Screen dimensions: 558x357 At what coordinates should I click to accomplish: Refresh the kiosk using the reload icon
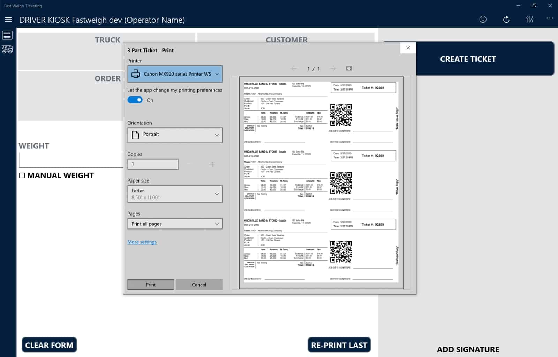tap(506, 20)
